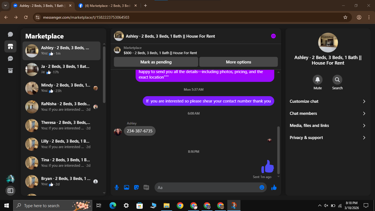Viewport: 375px width, 211px height.
Task: Open Chrome three-dot menu
Action: pyautogui.click(x=369, y=17)
